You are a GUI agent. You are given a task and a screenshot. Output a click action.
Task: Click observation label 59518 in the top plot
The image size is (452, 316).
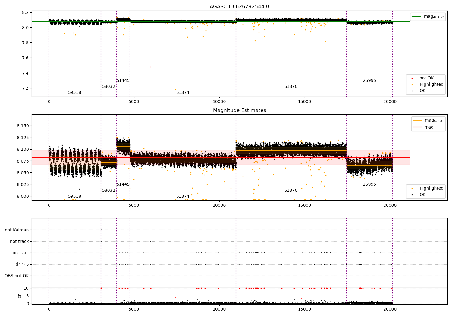(x=74, y=93)
